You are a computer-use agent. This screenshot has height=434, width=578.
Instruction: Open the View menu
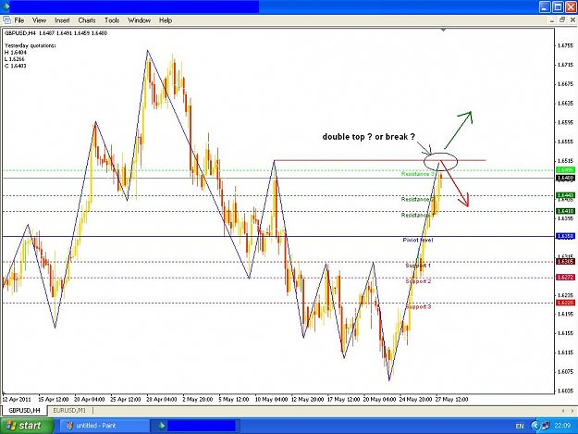(x=39, y=20)
